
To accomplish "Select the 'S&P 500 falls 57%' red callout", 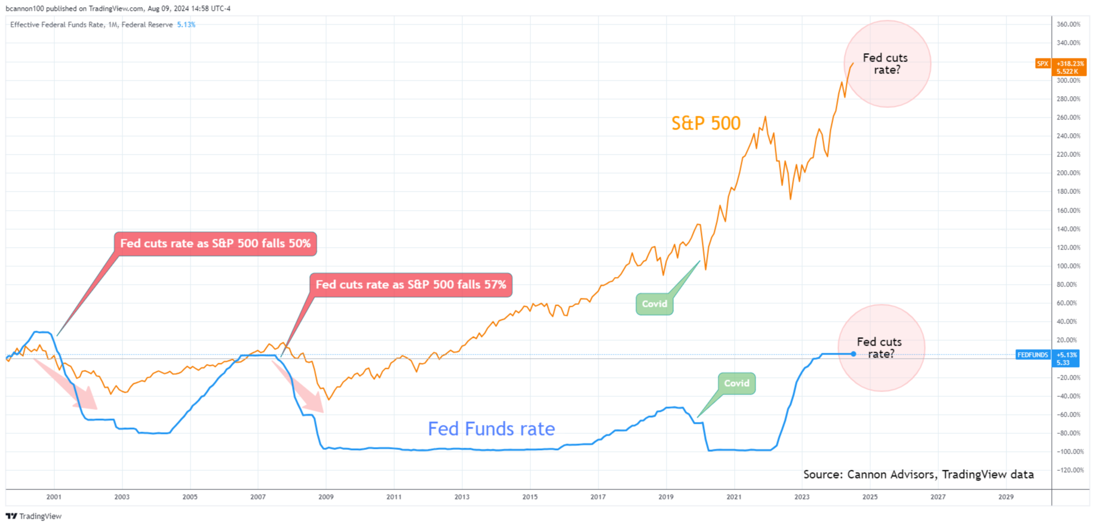I will click(x=411, y=285).
